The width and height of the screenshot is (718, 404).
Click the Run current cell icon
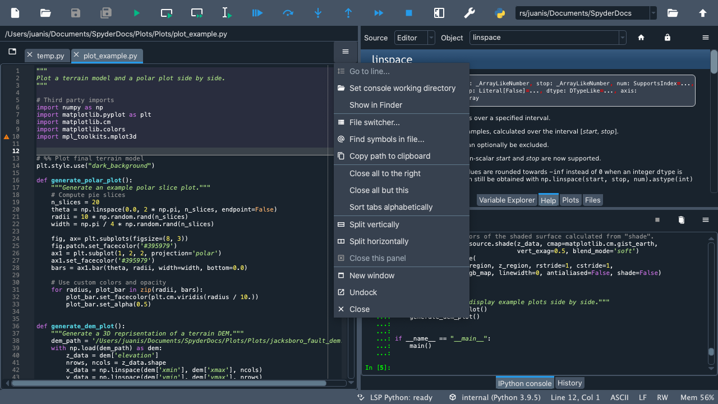(167, 13)
